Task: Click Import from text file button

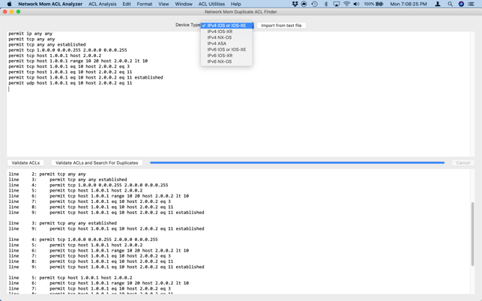Action: coord(281,25)
